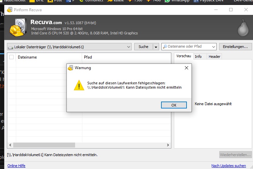
Task: Expand the Dateiname oder Pfad dropdown arrow
Action: click(213, 47)
